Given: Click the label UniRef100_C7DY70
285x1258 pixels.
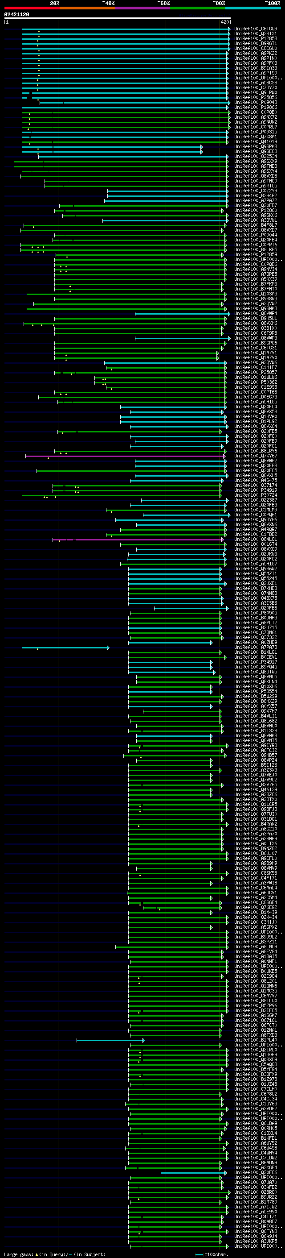Looking at the screenshot, I should (256, 88).
